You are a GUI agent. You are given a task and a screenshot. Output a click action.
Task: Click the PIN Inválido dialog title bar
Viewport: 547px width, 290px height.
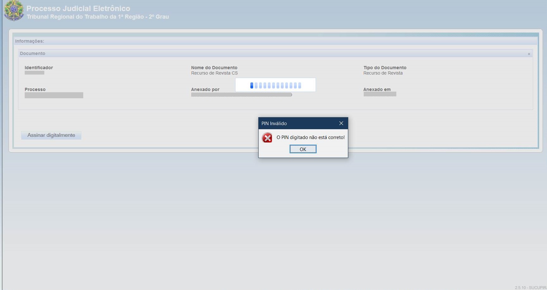pyautogui.click(x=298, y=123)
